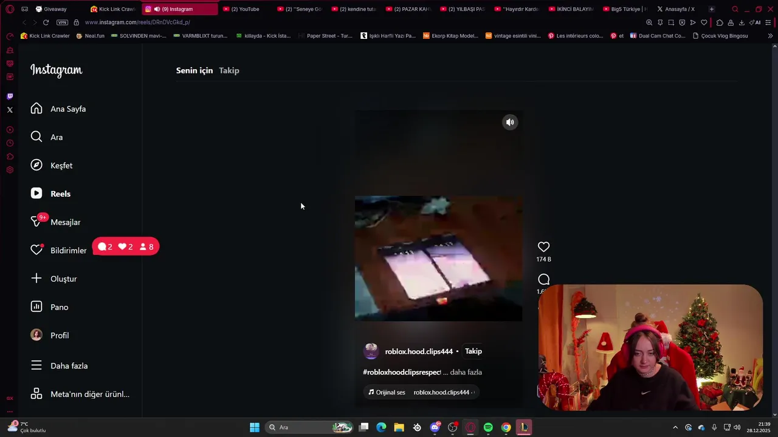The image size is (778, 437).
Task: Open the weather widget showing 7°C
Action: [x=27, y=427]
